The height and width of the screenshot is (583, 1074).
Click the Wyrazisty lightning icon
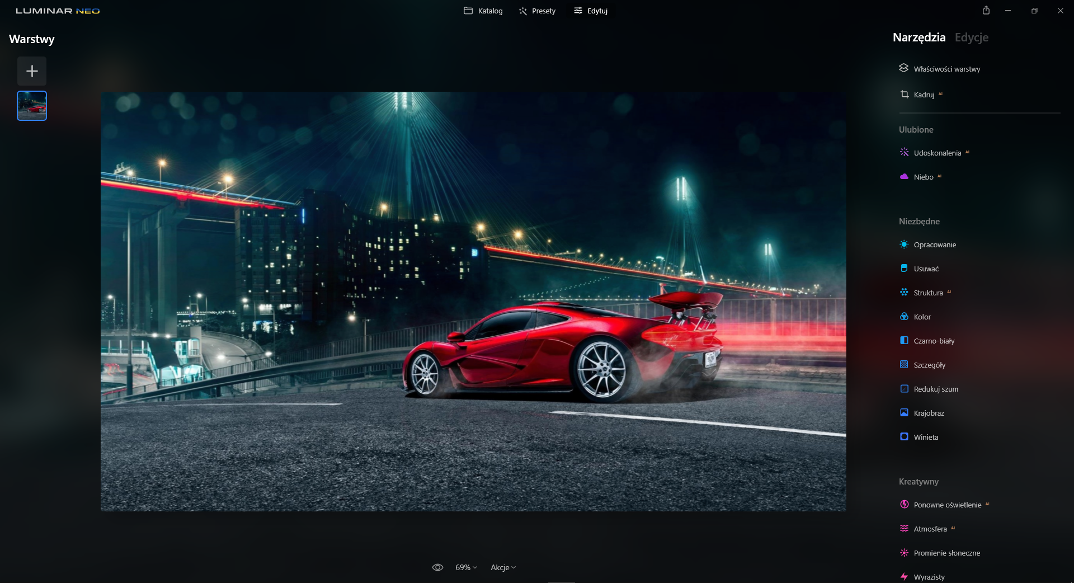904,576
